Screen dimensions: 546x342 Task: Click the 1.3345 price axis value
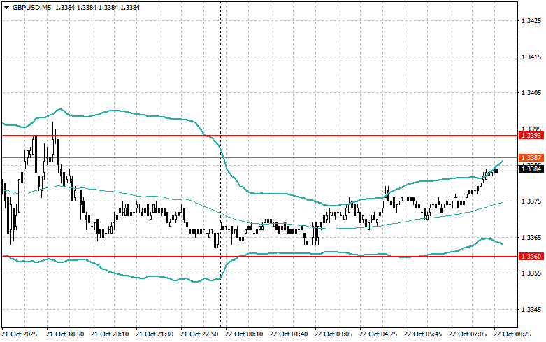(x=531, y=310)
